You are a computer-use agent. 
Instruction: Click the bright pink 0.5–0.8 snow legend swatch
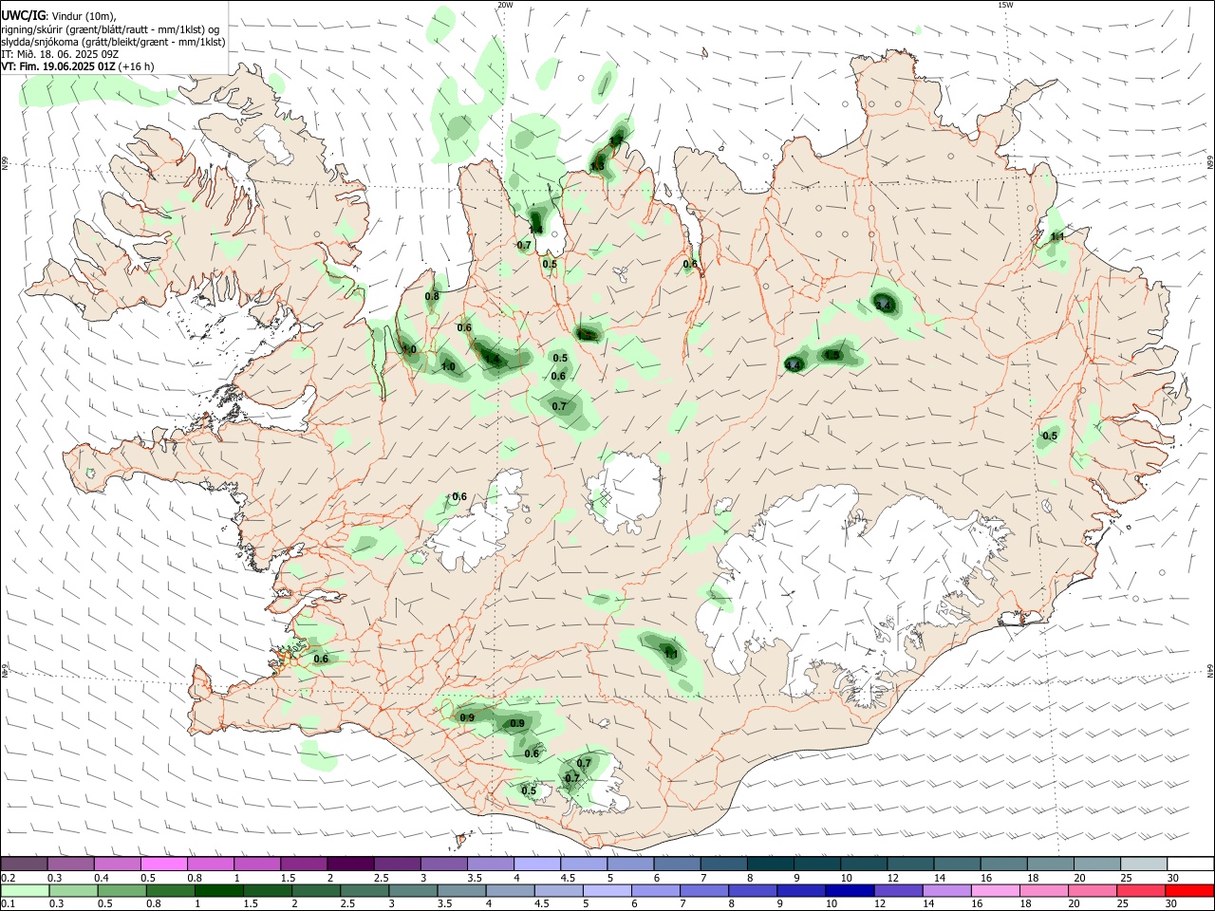coord(165,865)
